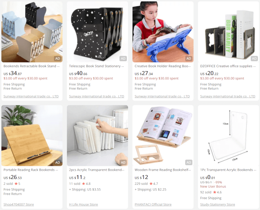Open Creative Book Holder Reading listing title
Screen dimensions: 260x210
point(163,66)
